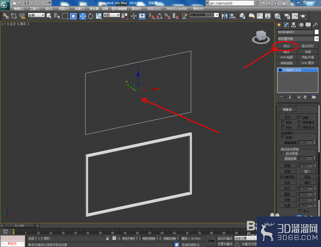
Task: Click the Rectangle001 object name field
Action: pyautogui.click(x=295, y=32)
